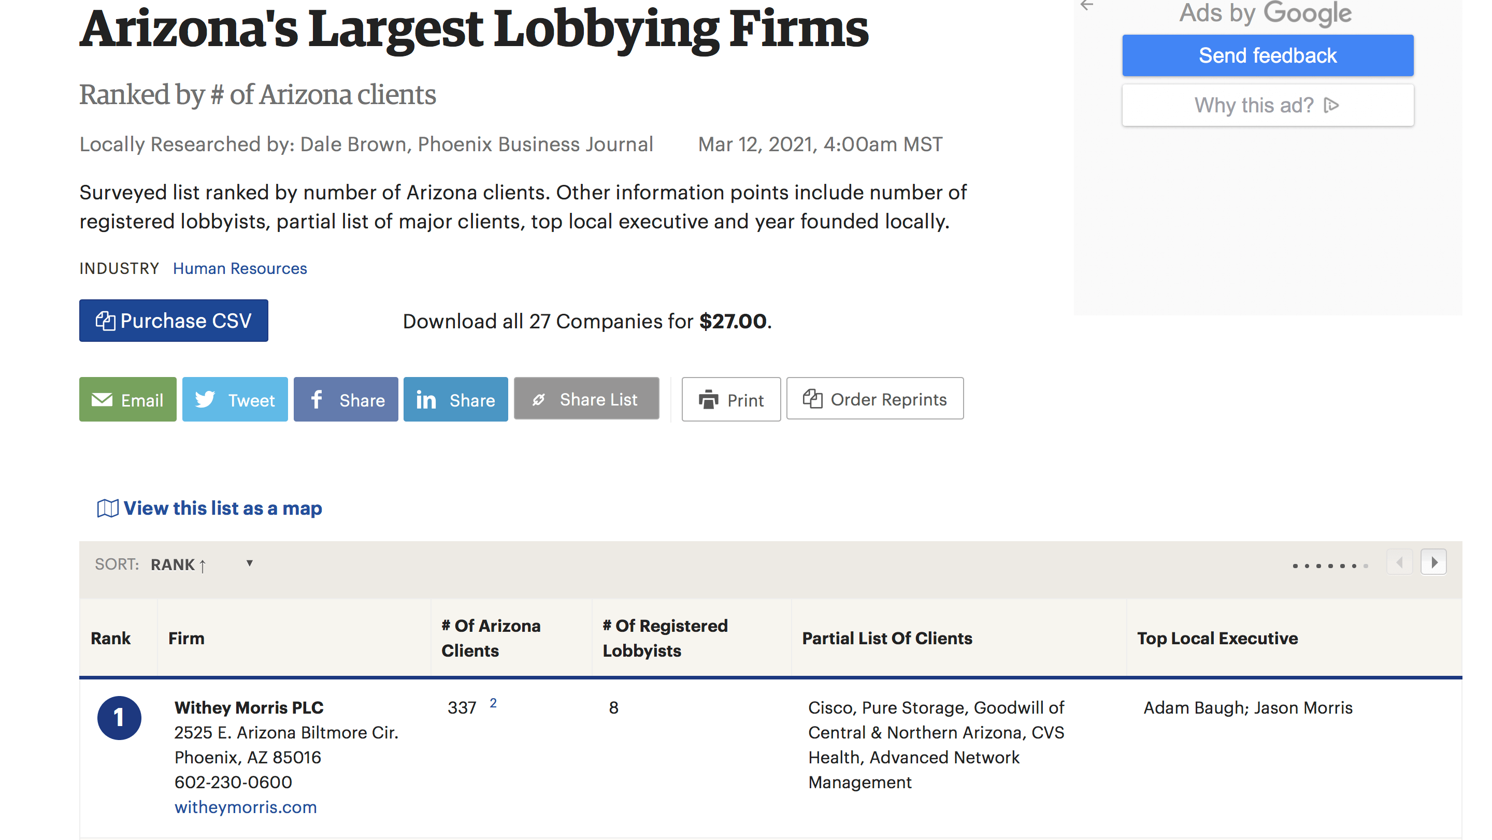Viewport: 1492px width, 840px height.
Task: Go to next table columns arrow
Action: coord(1433,562)
